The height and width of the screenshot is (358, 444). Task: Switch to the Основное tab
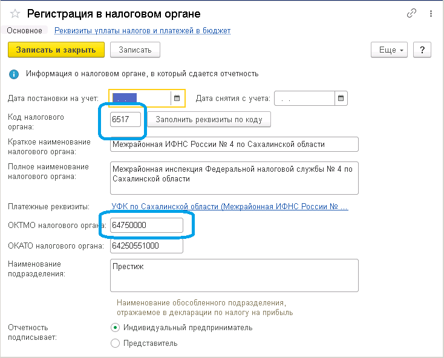coord(24,31)
